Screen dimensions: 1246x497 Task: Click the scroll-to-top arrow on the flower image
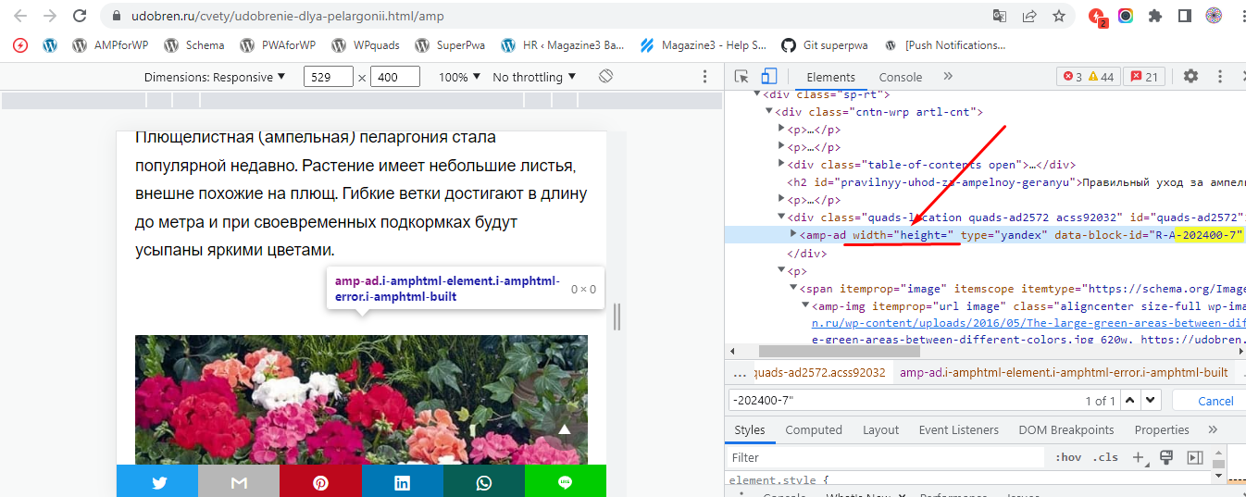564,429
